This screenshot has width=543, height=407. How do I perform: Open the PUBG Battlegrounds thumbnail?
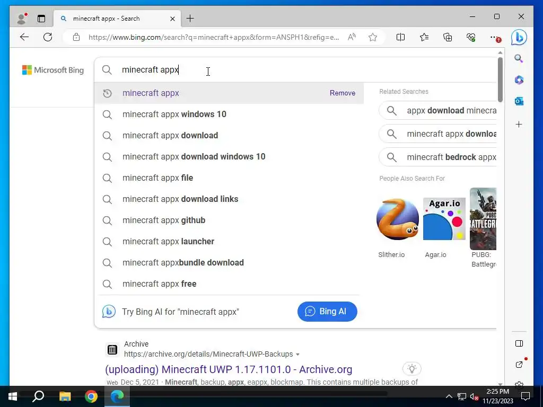[x=483, y=219]
